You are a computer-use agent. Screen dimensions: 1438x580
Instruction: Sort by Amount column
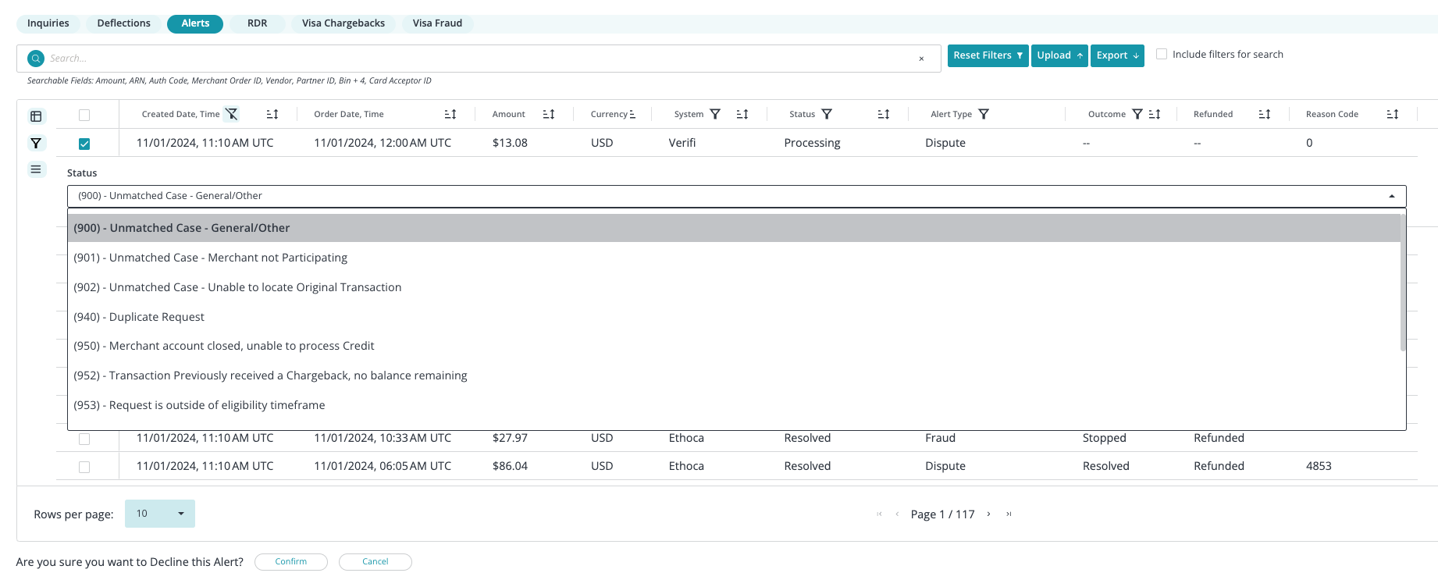coord(549,114)
